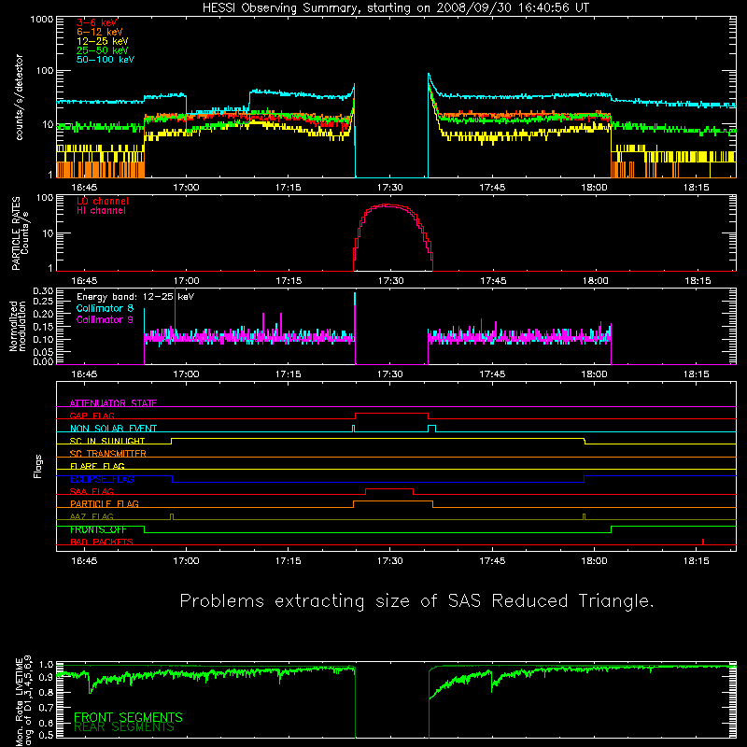The height and width of the screenshot is (747, 747).
Task: Click the SC_TRANSMITTER flag label
Action: 107,453
